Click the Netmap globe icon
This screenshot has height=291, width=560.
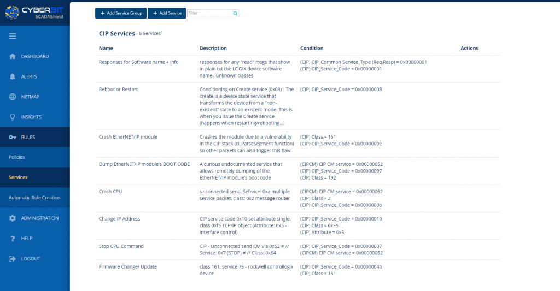pyautogui.click(x=13, y=97)
